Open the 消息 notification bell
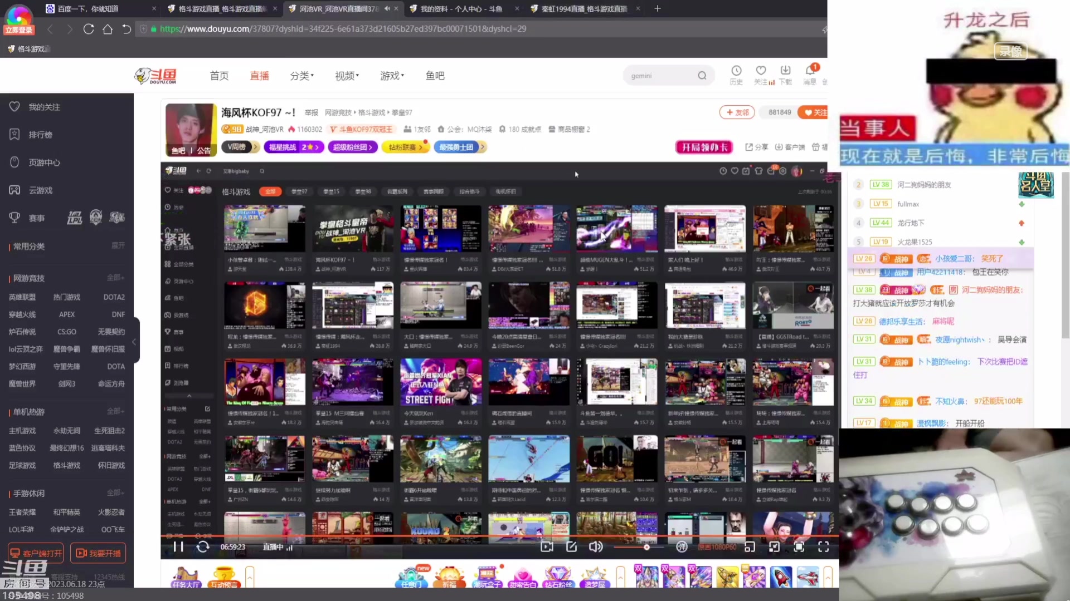Screen dimensions: 1070x601 [x=810, y=75]
